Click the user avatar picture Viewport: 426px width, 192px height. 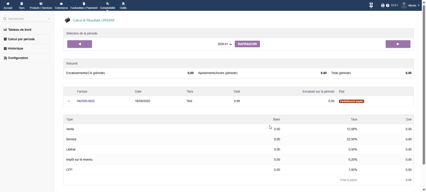tap(404, 5)
